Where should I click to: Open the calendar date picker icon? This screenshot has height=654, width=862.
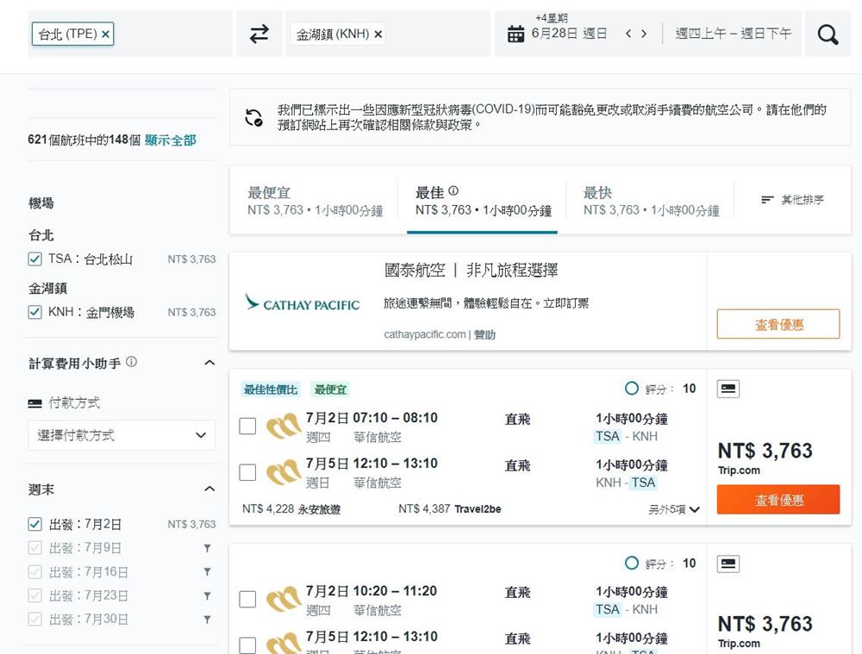pyautogui.click(x=515, y=34)
